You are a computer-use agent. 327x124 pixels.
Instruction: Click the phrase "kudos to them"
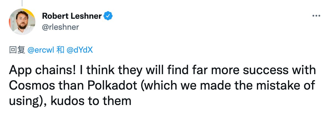click(x=91, y=101)
